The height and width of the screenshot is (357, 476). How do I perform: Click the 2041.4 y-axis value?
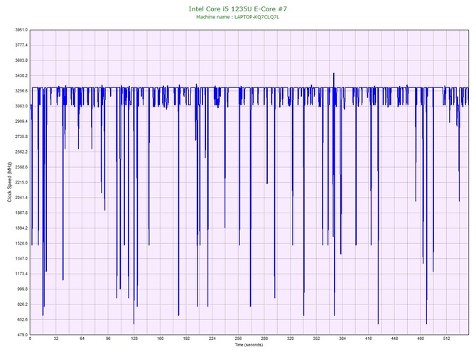click(21, 198)
